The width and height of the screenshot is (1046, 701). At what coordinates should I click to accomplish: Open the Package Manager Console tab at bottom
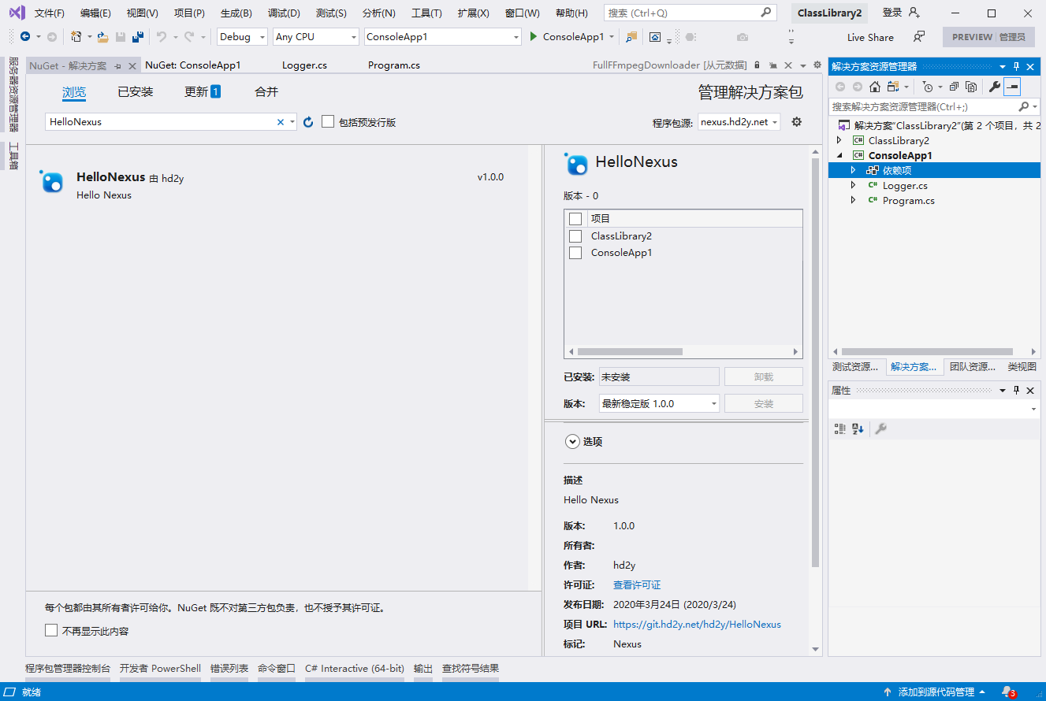pyautogui.click(x=68, y=669)
